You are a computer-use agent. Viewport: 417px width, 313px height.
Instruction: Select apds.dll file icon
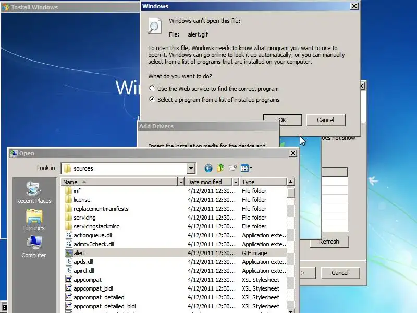tap(69, 262)
